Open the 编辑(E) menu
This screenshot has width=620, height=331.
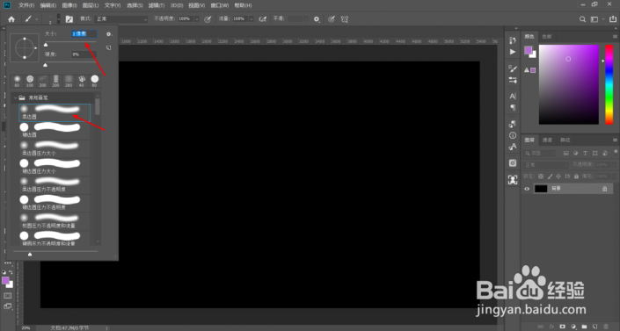coord(48,5)
